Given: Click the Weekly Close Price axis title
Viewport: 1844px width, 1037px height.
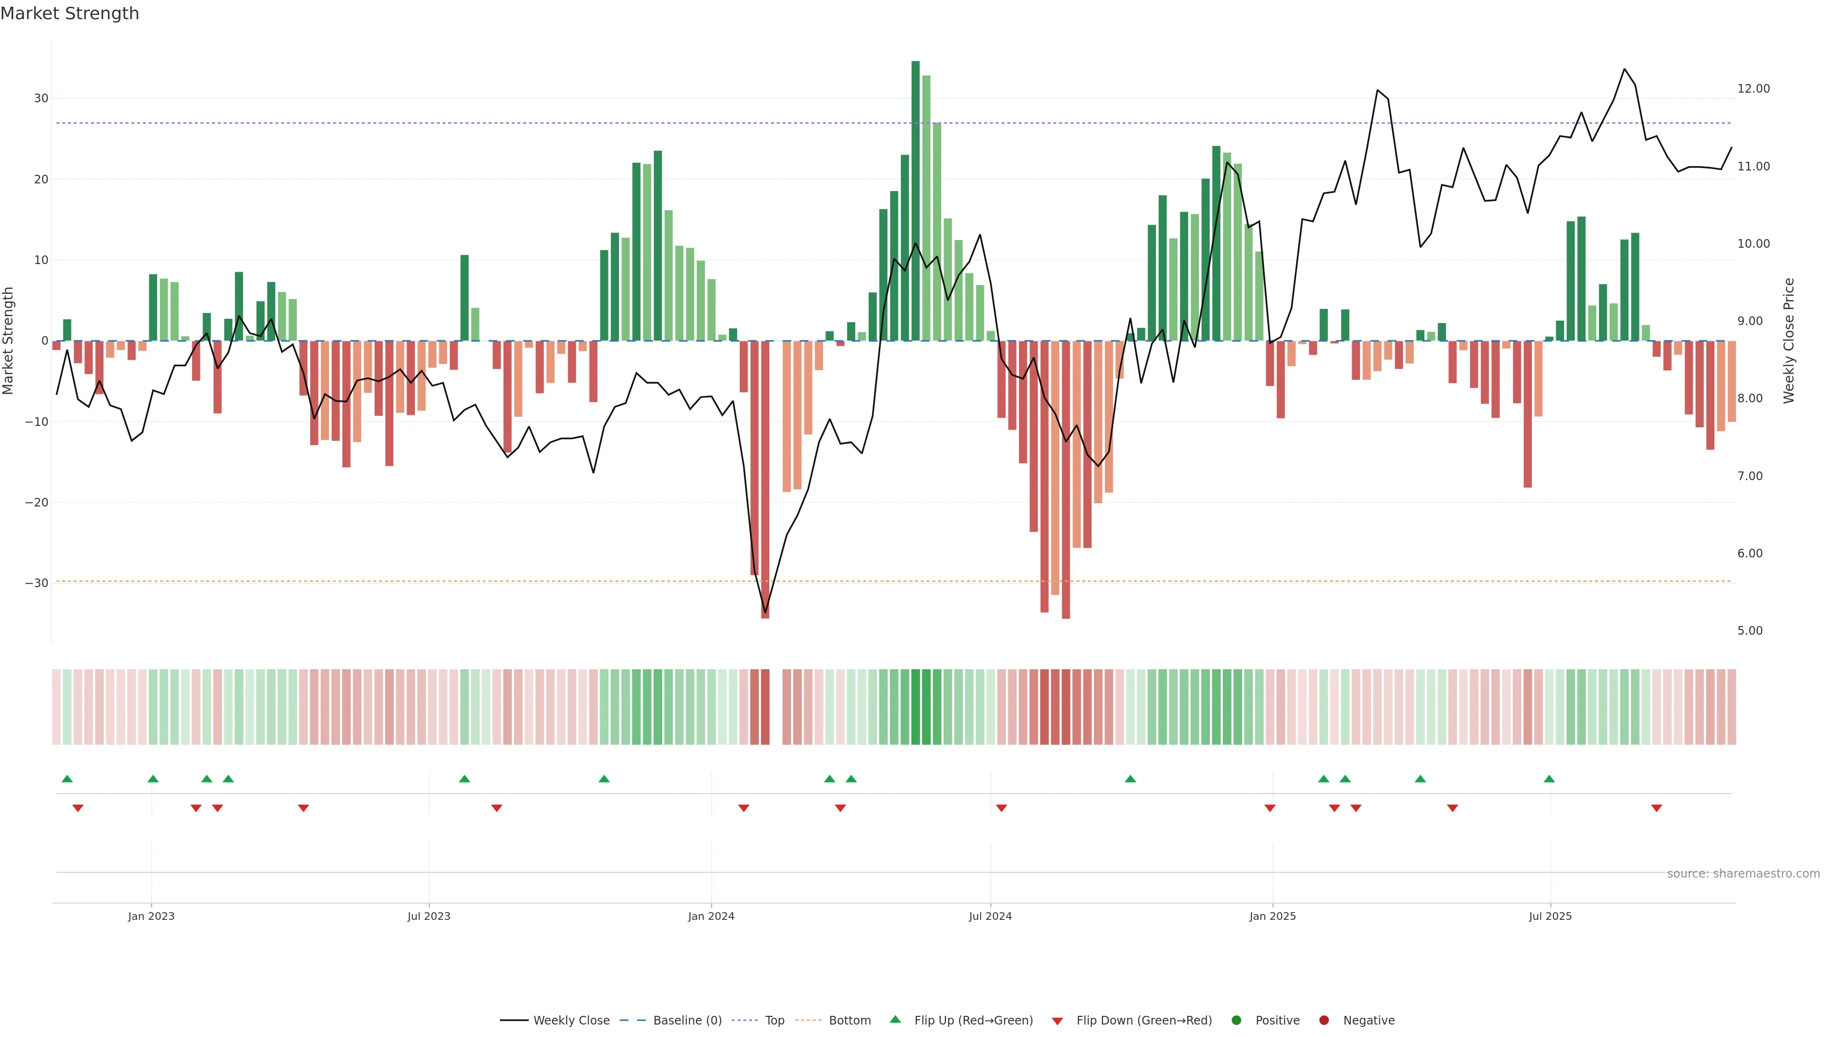Looking at the screenshot, I should [x=1789, y=341].
